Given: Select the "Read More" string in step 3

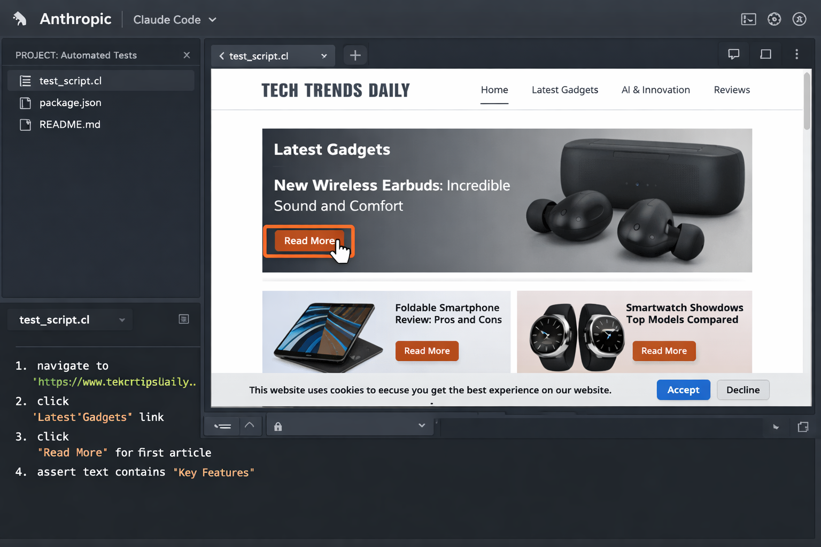Looking at the screenshot, I should 73,453.
